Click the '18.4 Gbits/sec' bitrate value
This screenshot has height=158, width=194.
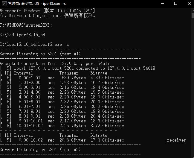[107, 87]
